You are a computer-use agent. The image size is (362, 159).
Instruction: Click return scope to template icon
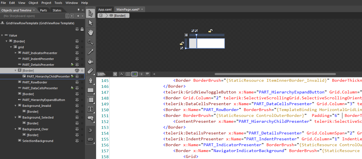[x=2, y=23]
